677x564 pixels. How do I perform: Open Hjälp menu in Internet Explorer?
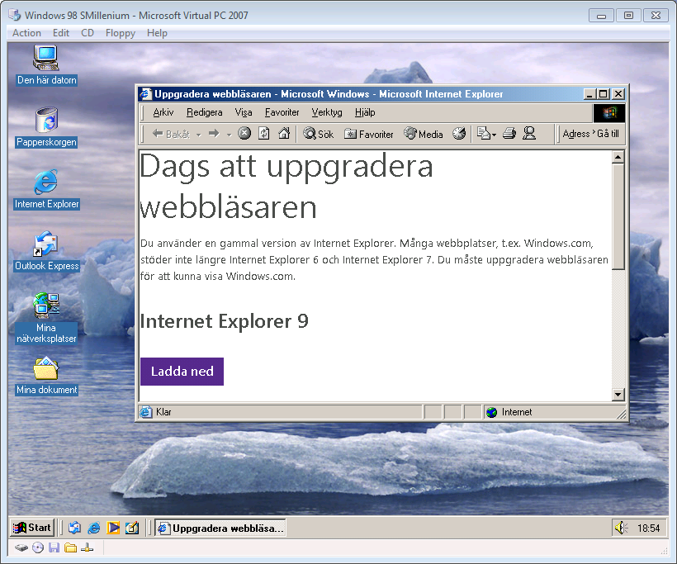(x=365, y=112)
